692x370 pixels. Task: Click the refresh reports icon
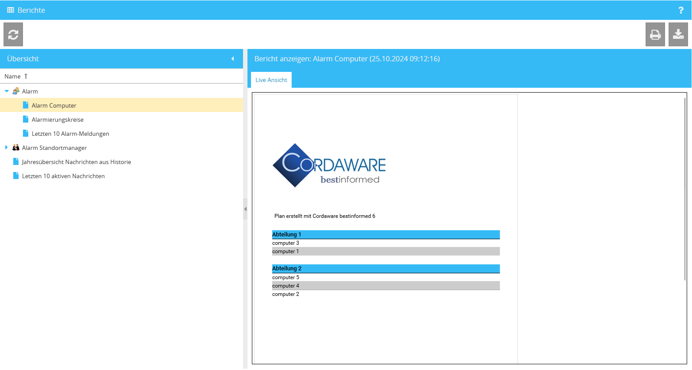(x=13, y=34)
